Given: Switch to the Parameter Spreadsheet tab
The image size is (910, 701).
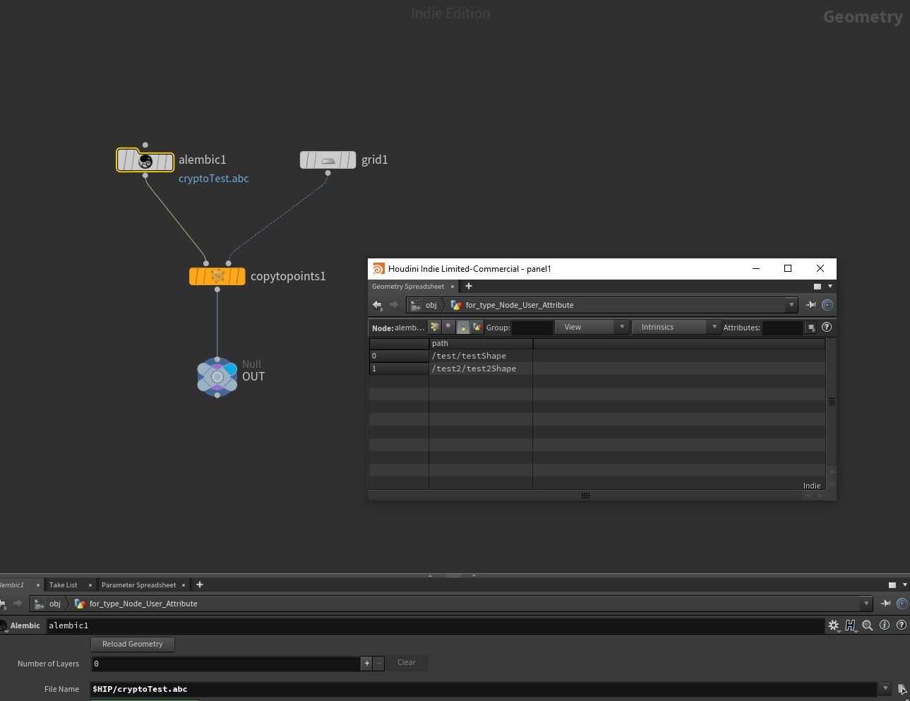Looking at the screenshot, I should tap(138, 585).
